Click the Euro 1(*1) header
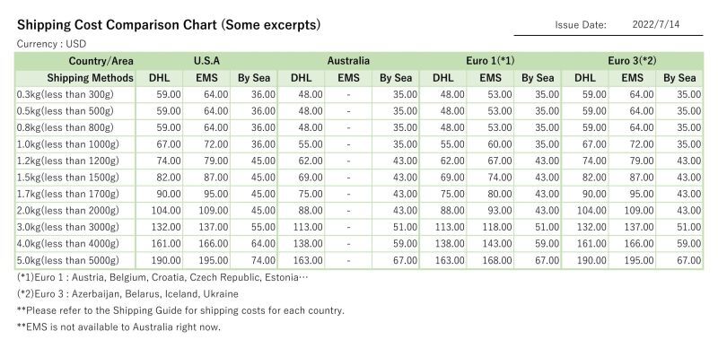Image resolution: width=718 pixels, height=348 pixels. pos(490,61)
